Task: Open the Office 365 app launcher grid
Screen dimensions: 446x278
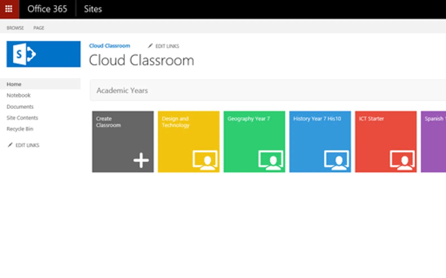Action: pyautogui.click(x=9, y=9)
